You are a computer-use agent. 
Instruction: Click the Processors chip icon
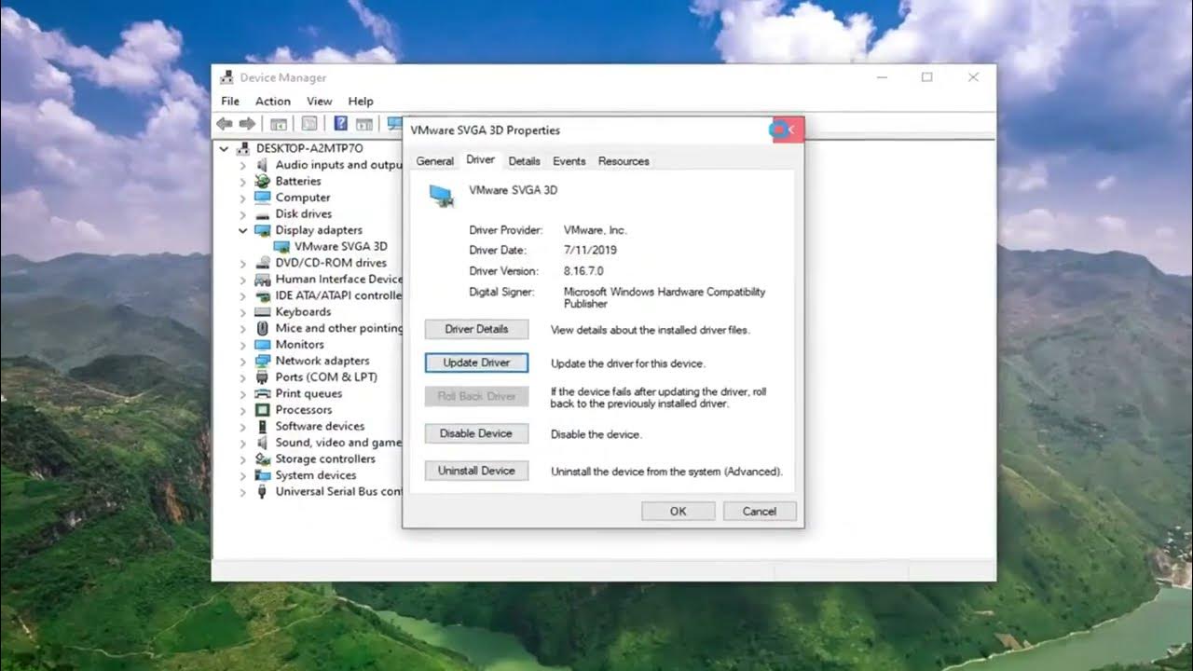click(x=263, y=409)
